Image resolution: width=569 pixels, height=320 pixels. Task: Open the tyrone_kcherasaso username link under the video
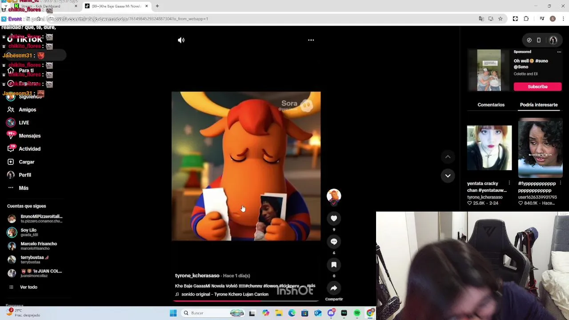tap(197, 276)
